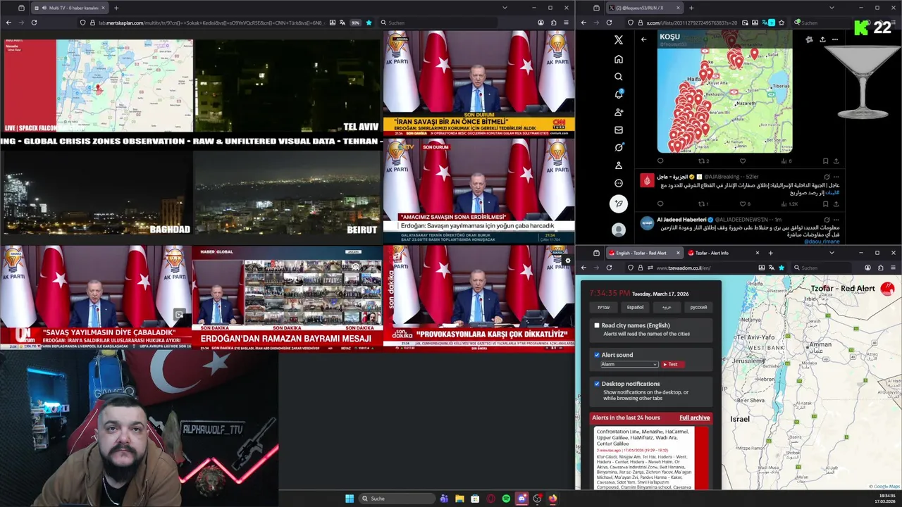Switch Tzofar language to Arabic
This screenshot has height=507, width=902.
click(666, 307)
